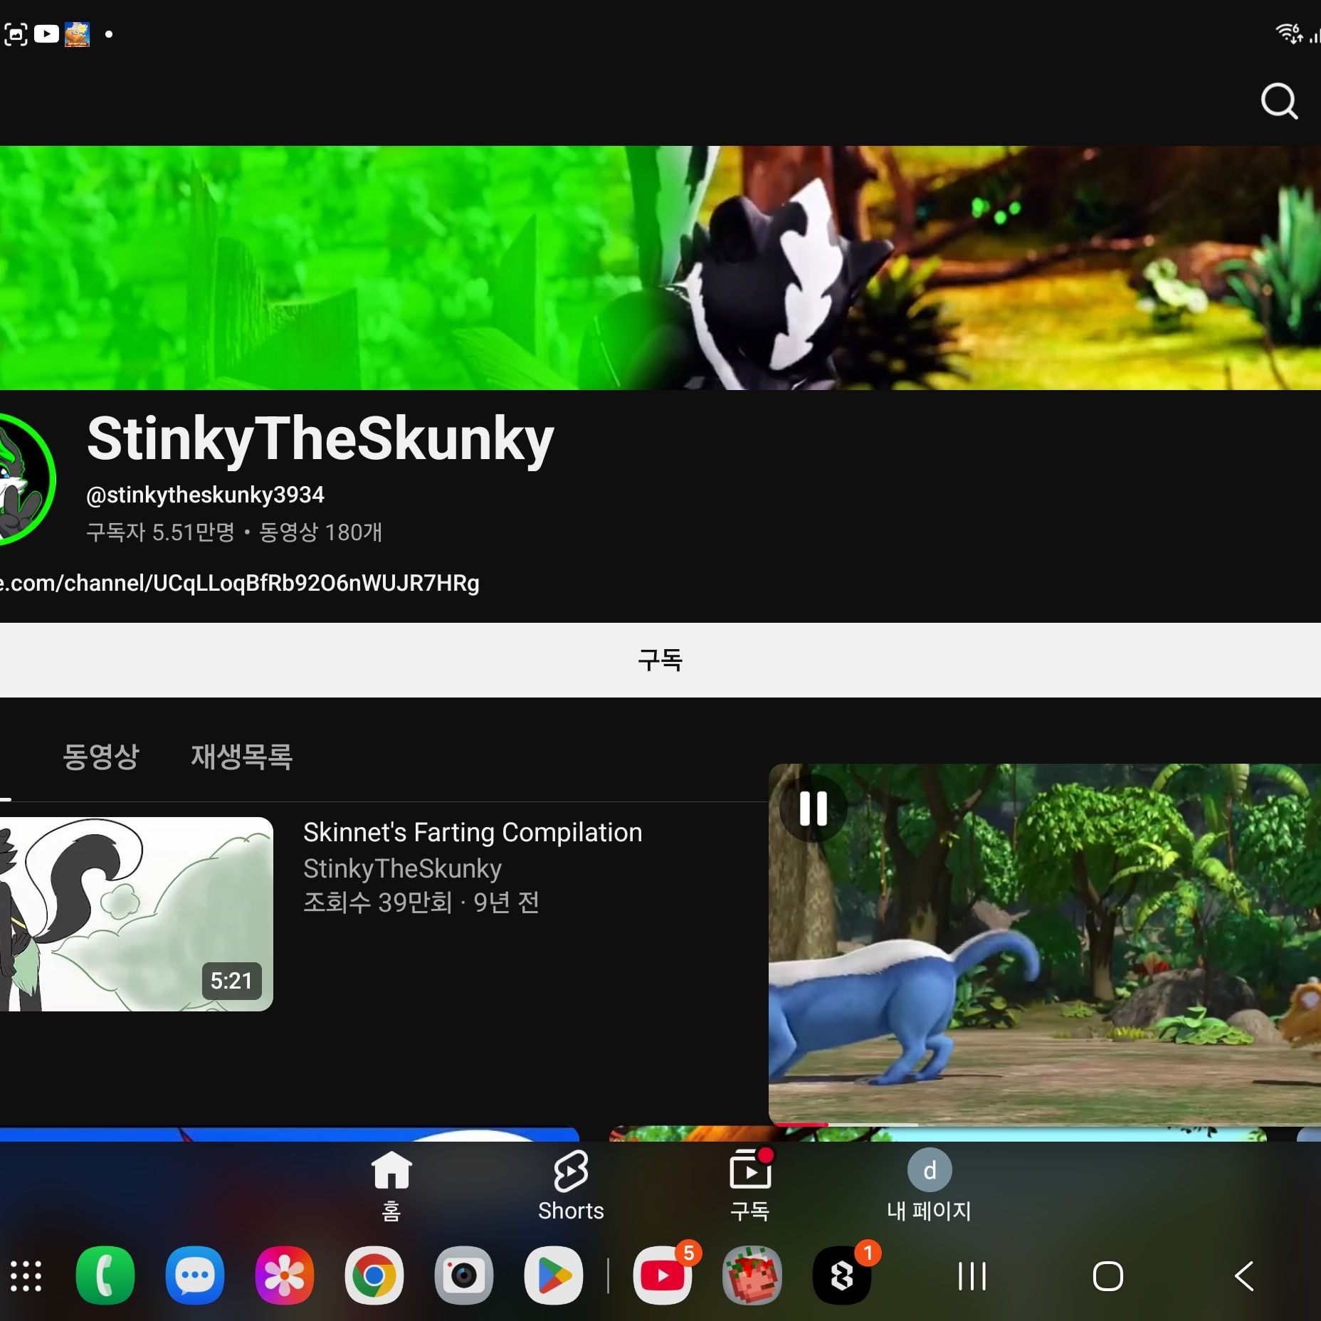The image size is (1321, 1321).
Task: Subscribe to the channel with 구독 button
Action: [660, 660]
